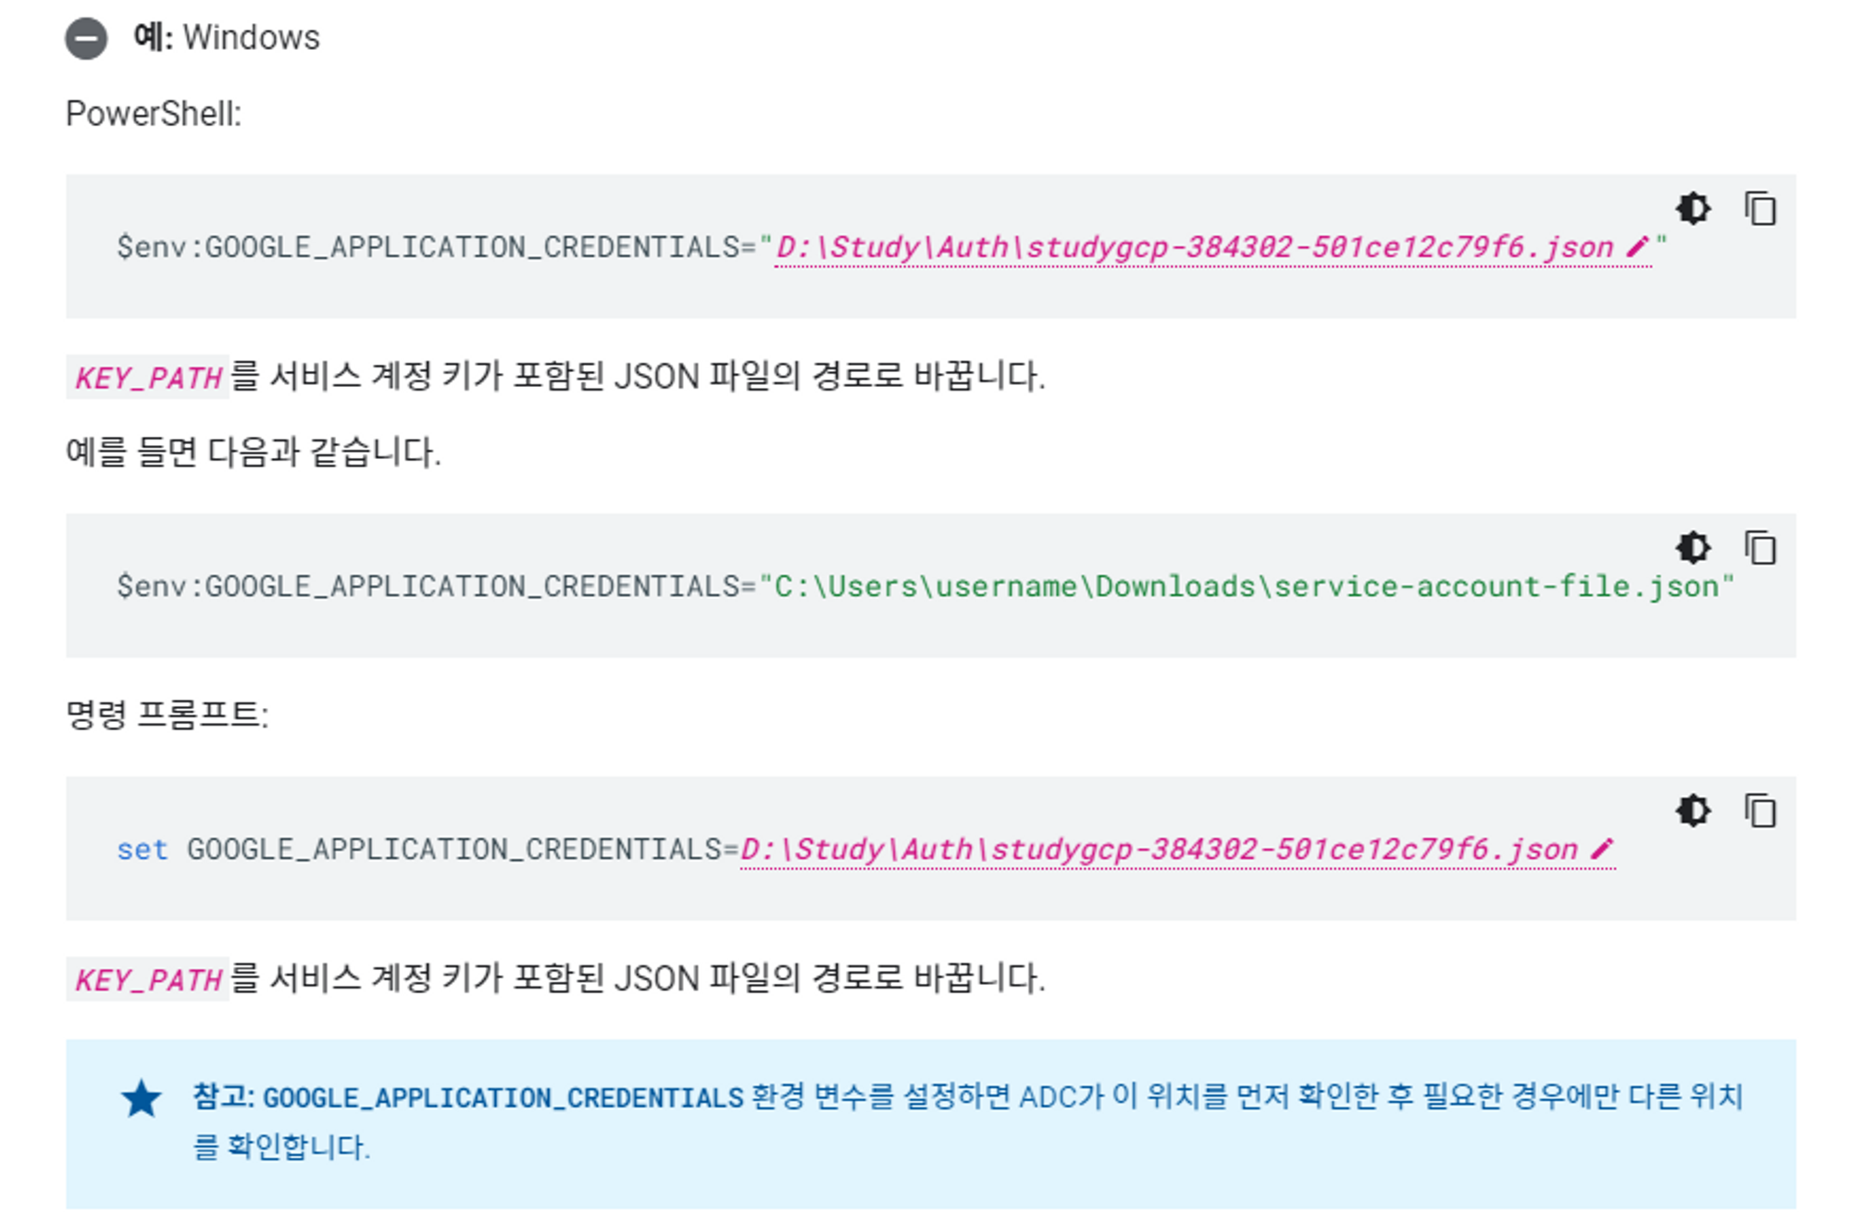Click the star icon in the note box

click(141, 1099)
